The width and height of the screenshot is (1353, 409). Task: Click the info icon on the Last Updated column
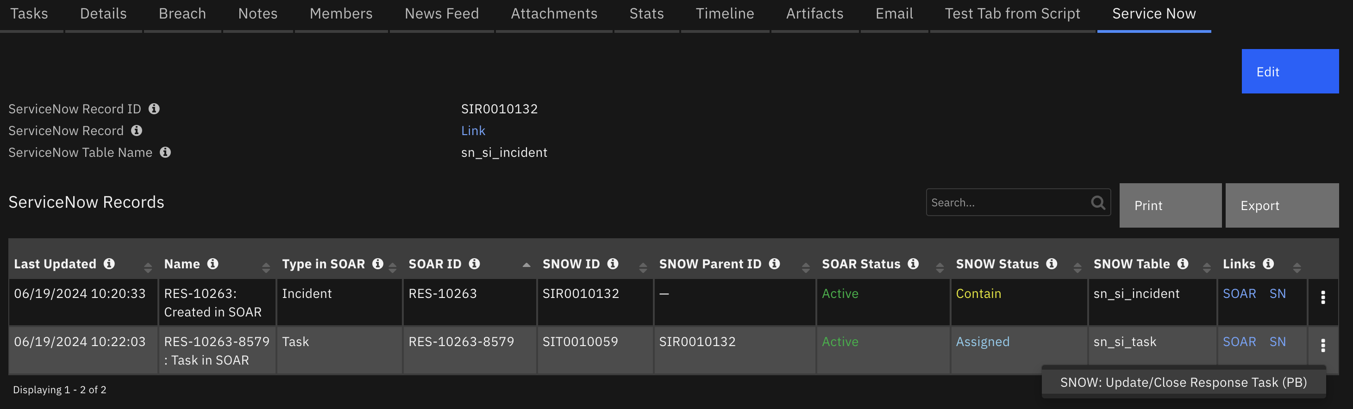pos(110,264)
